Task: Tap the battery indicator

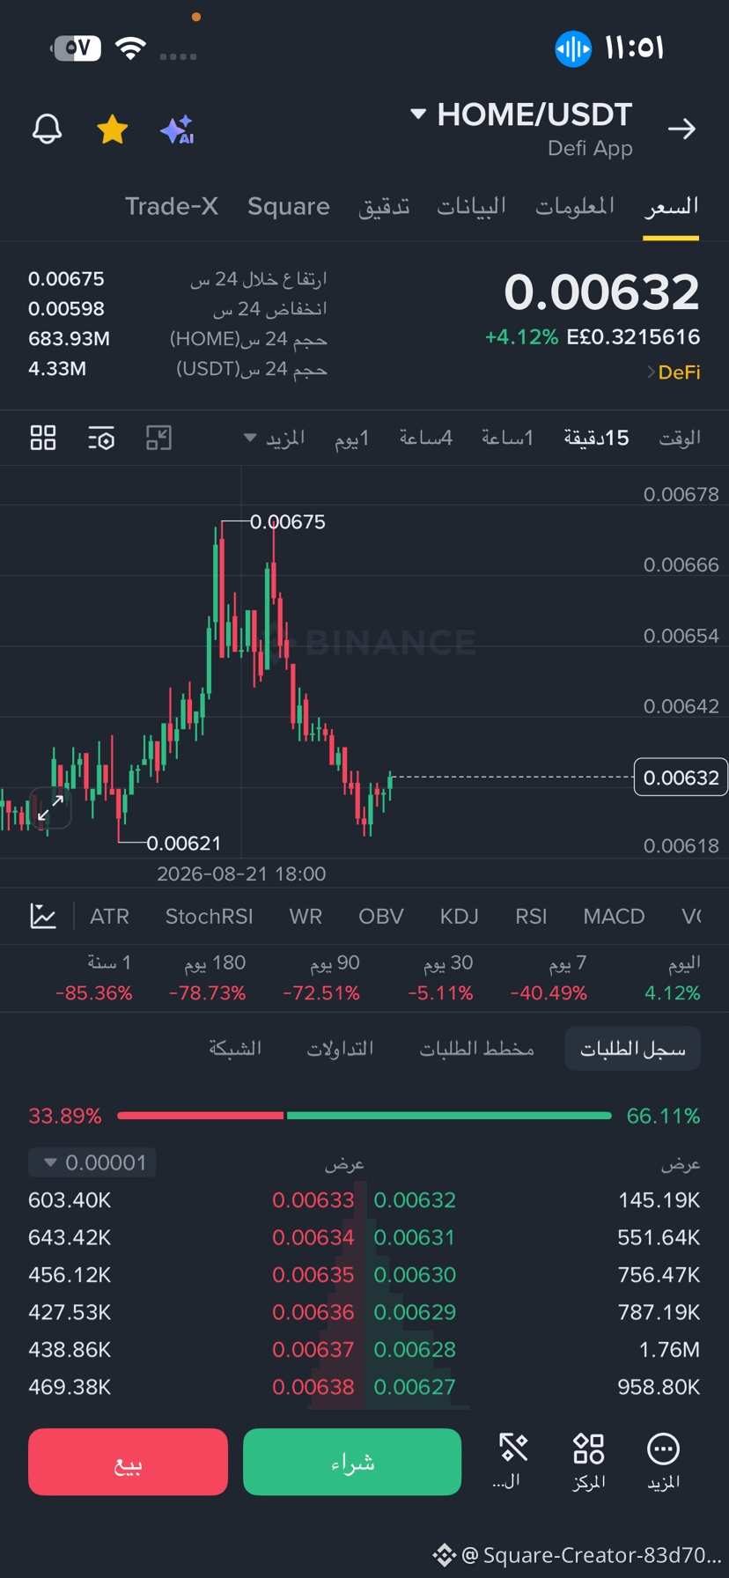Action: point(77,48)
